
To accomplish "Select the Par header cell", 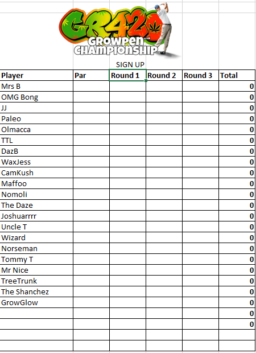I will (91, 75).
